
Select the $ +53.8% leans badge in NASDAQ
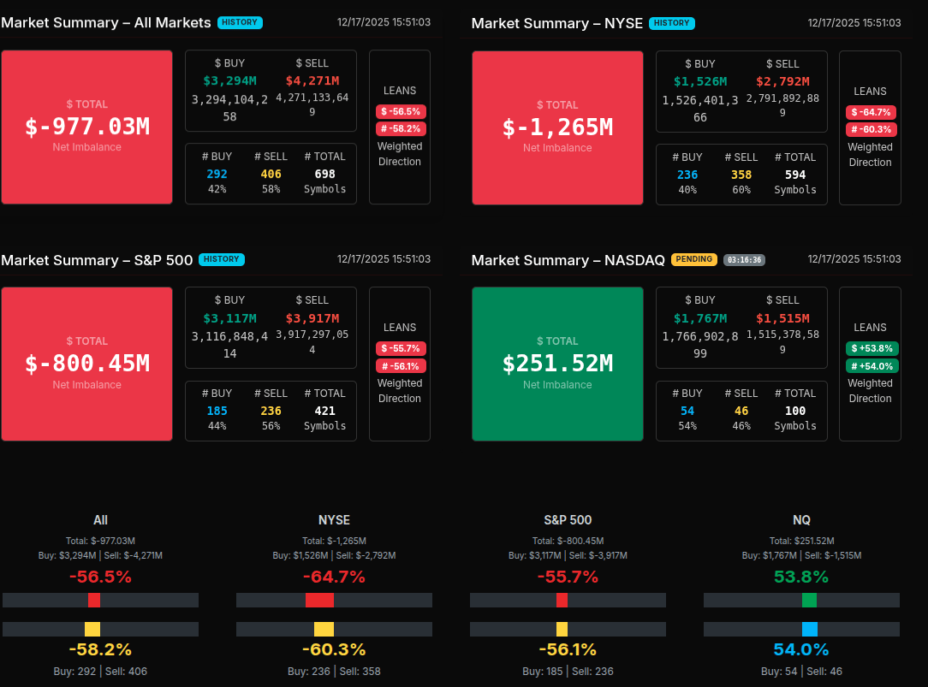(870, 348)
